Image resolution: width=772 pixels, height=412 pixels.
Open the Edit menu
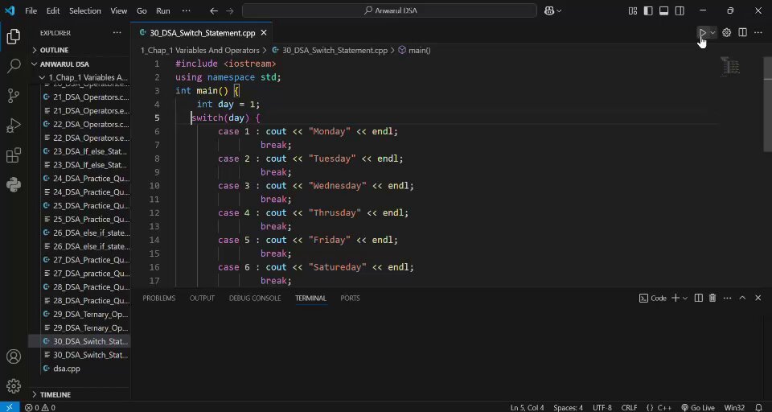click(53, 10)
